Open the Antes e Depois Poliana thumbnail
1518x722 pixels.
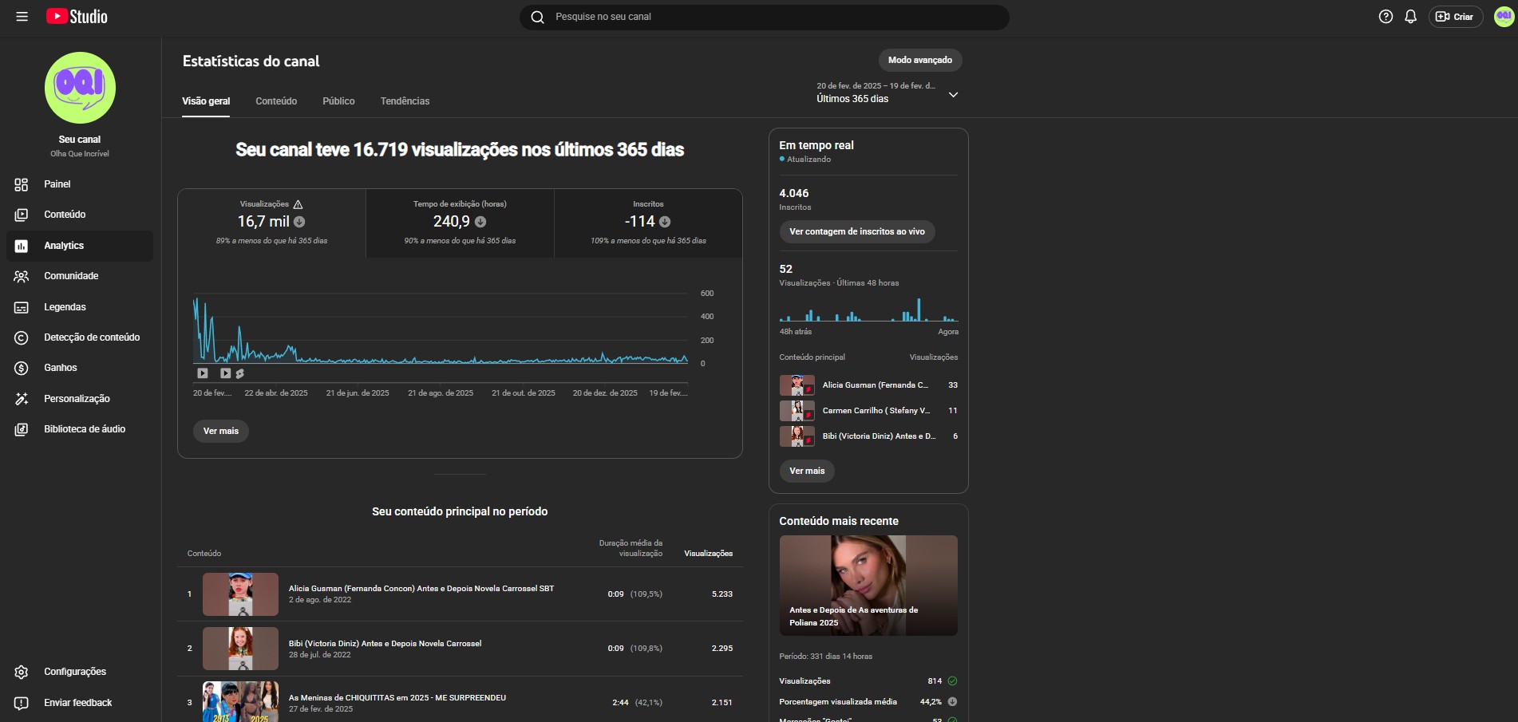(x=868, y=585)
